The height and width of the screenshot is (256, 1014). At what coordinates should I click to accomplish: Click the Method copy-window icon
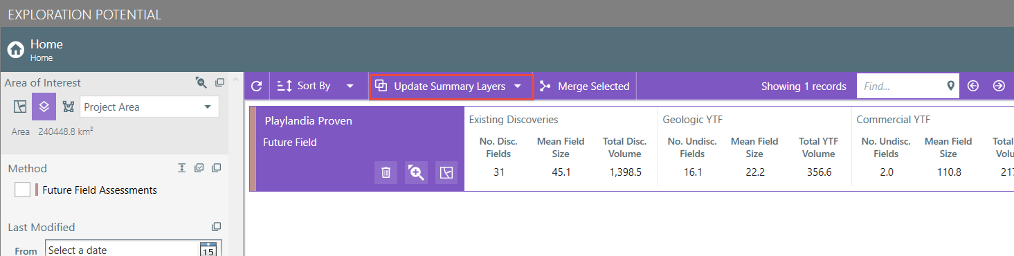coord(217,168)
